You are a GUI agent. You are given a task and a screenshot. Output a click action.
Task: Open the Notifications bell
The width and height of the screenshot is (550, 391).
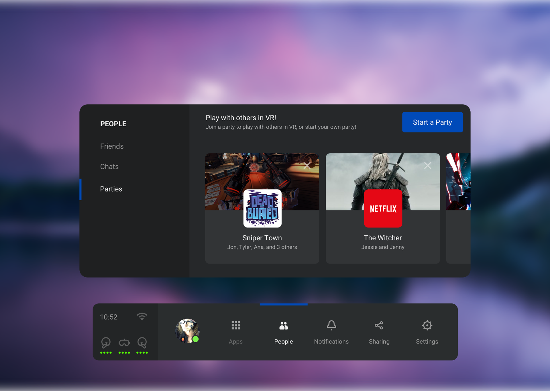click(x=331, y=325)
